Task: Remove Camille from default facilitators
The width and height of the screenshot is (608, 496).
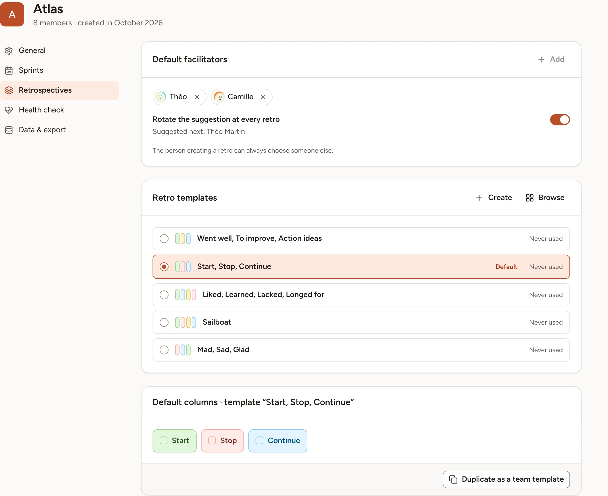Action: pos(263,97)
